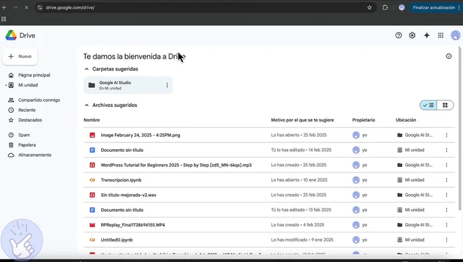
Task: Open more actions for Transcripcion.ipynb row
Action: 446,180
